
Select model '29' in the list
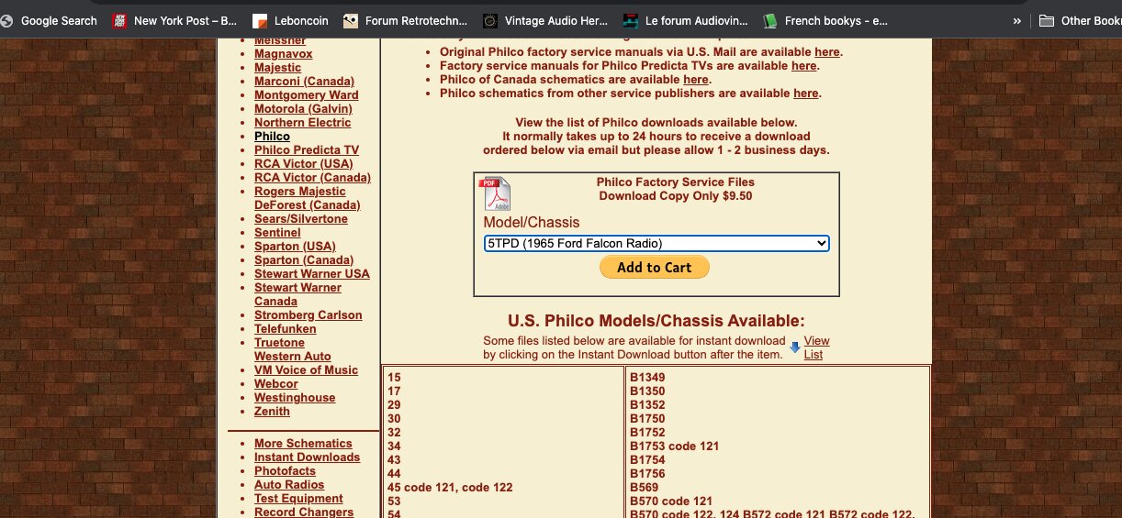click(394, 405)
